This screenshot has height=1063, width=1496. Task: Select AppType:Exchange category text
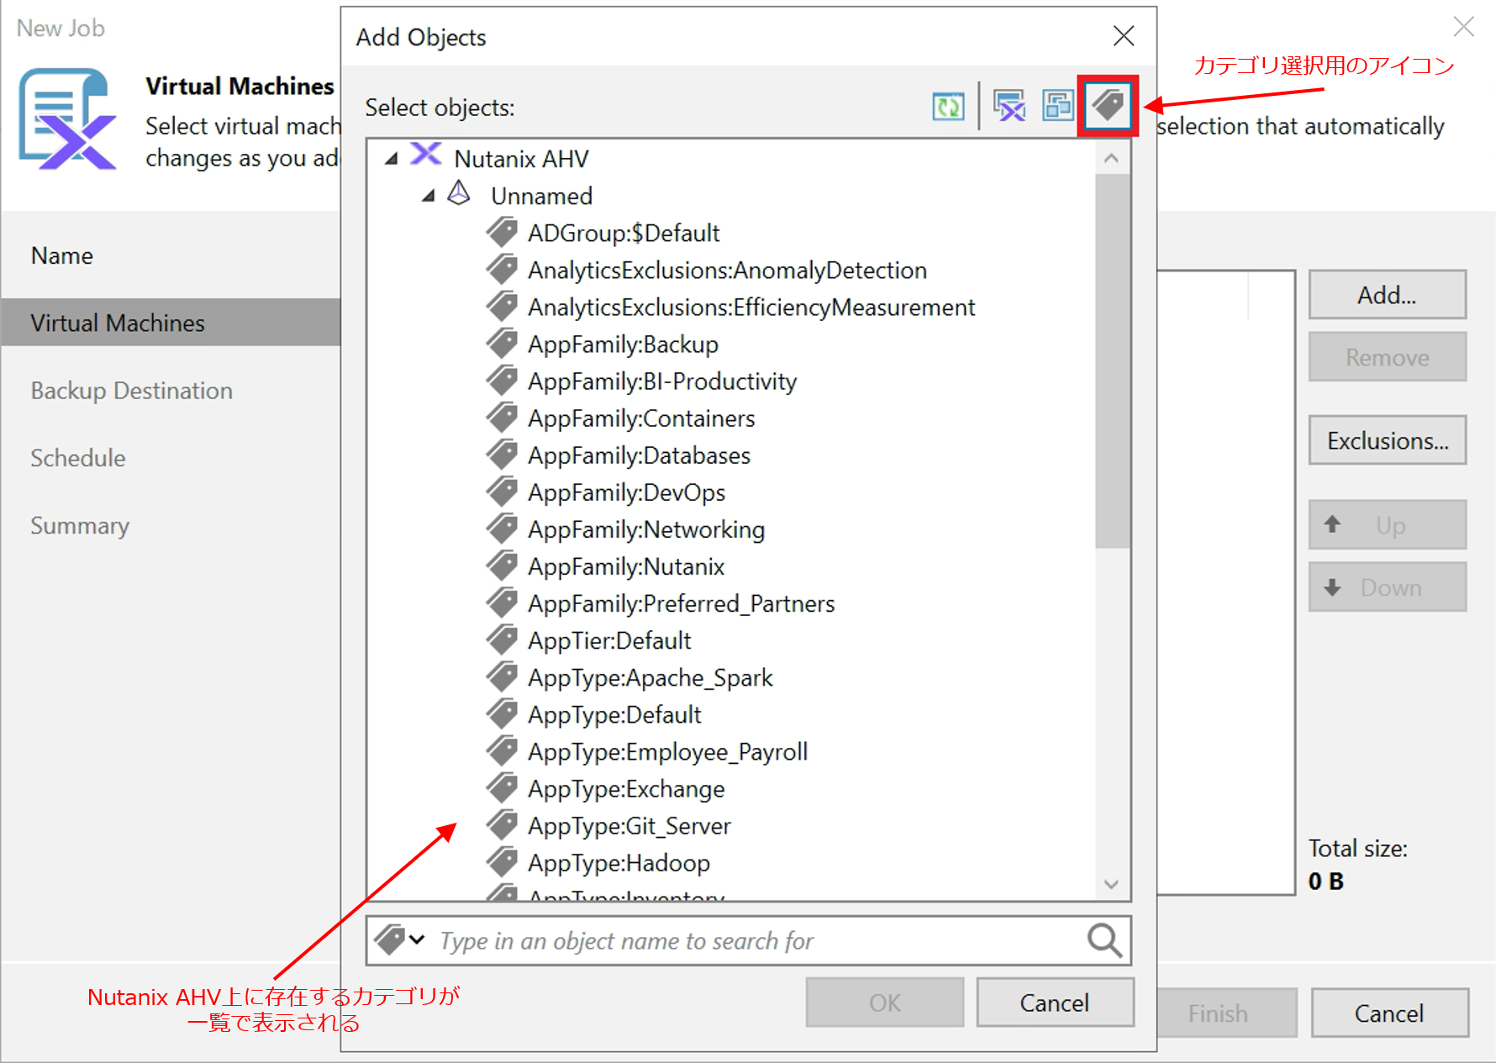coord(626,789)
